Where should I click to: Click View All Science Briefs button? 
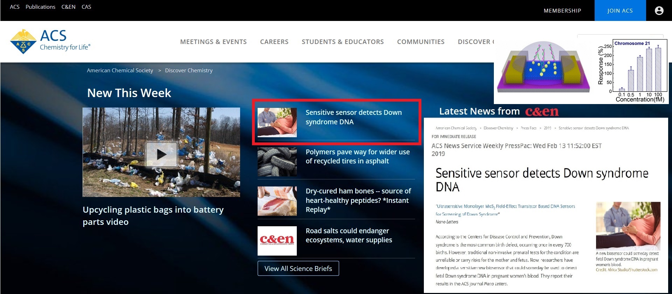pyautogui.click(x=298, y=269)
